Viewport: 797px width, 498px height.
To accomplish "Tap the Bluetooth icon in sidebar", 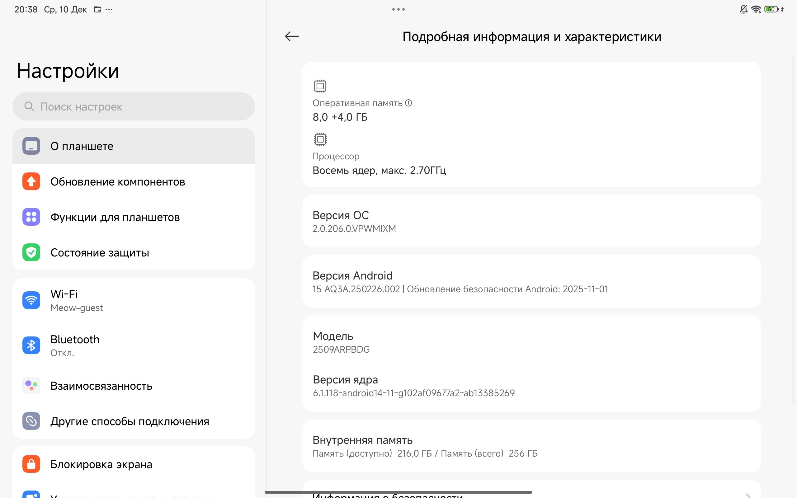I will click(31, 345).
